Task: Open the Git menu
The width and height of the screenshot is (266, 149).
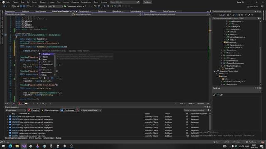Action: click(x=28, y=2)
